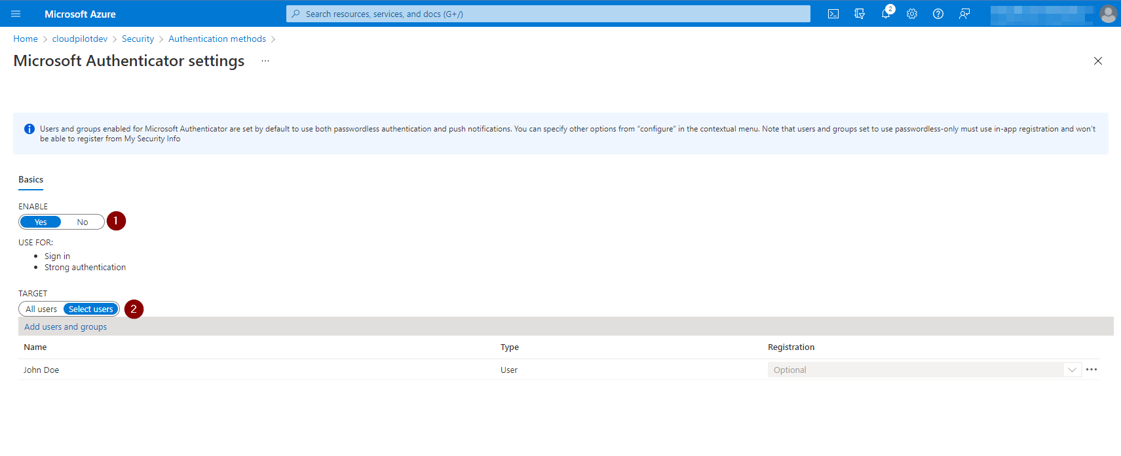
Task: Click the Registration column header
Action: [791, 347]
